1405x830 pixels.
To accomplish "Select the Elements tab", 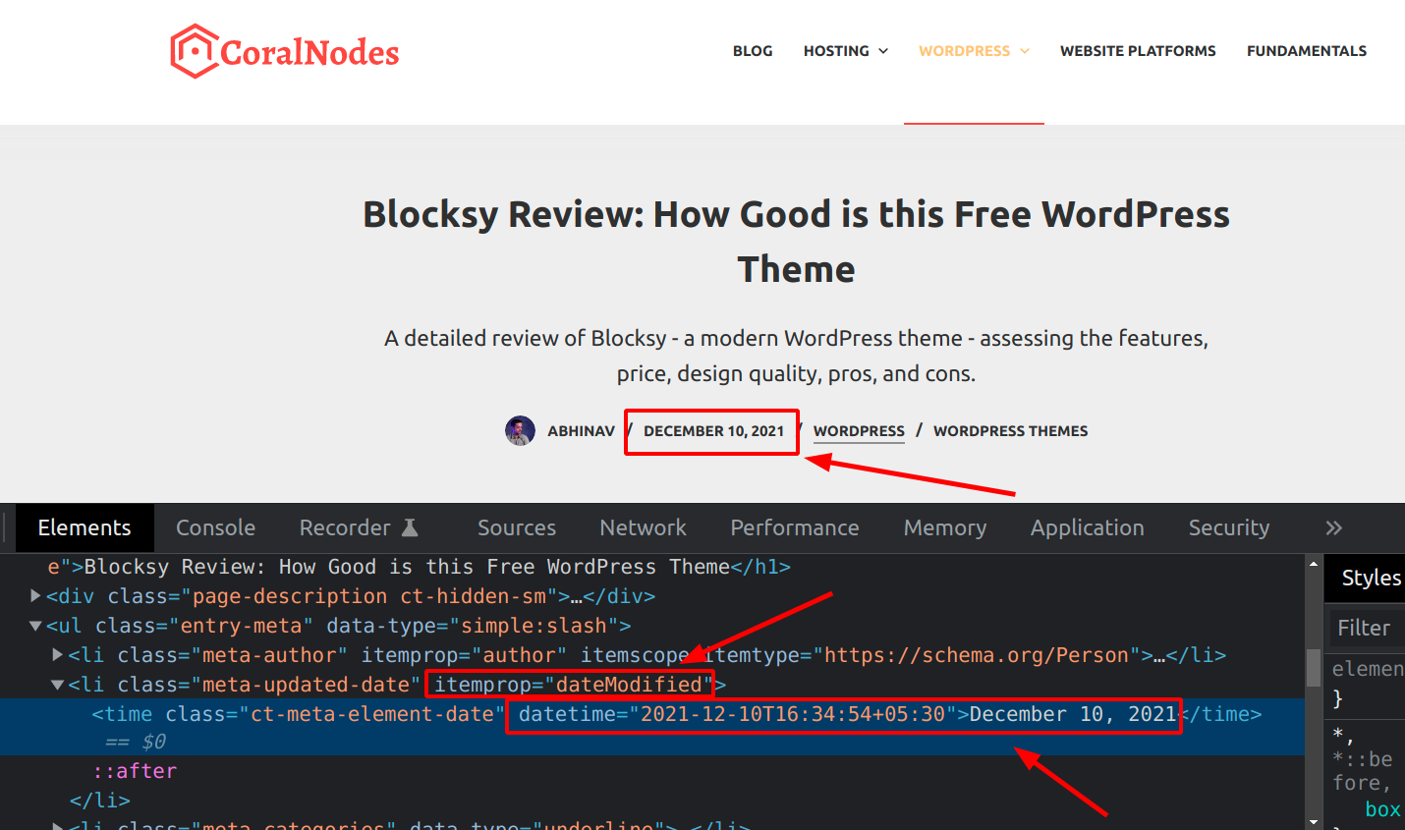I will (84, 527).
